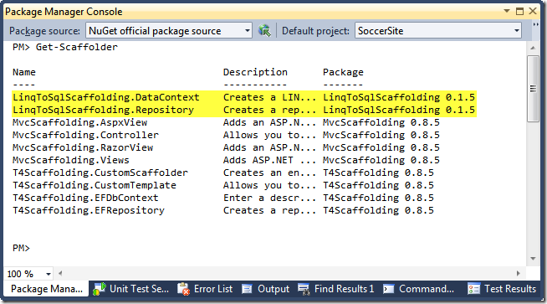This screenshot has width=547, height=304.
Task: Click T4Scaffolding.EFRepository in the list
Action: point(89,210)
